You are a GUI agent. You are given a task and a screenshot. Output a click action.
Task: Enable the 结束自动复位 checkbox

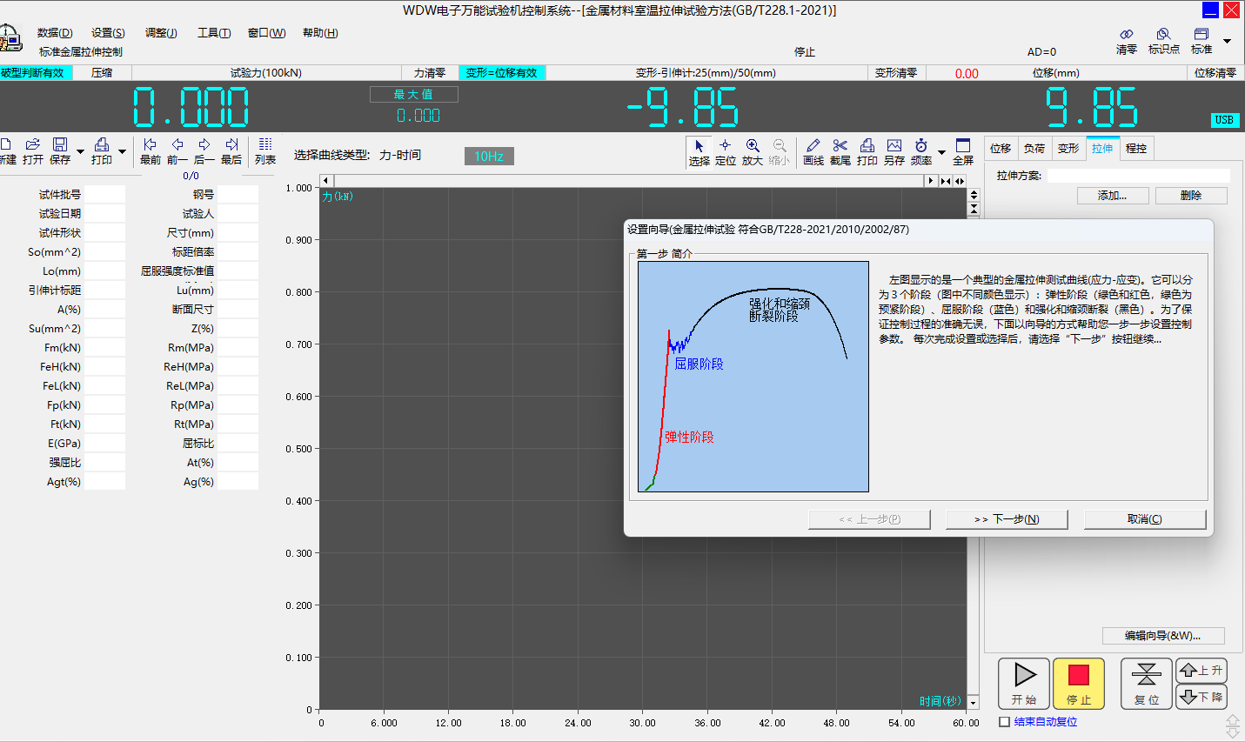coord(1005,722)
